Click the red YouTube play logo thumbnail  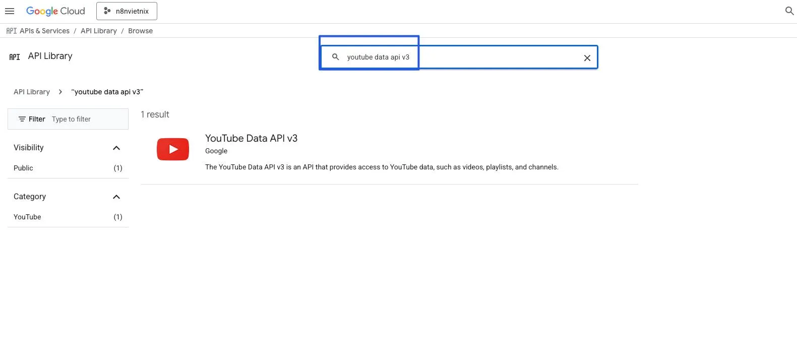(x=173, y=149)
